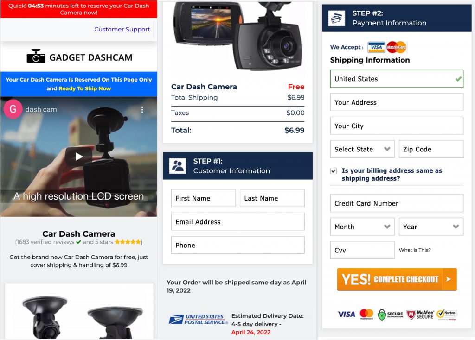Expand the expiry Year dropdown

(431, 227)
